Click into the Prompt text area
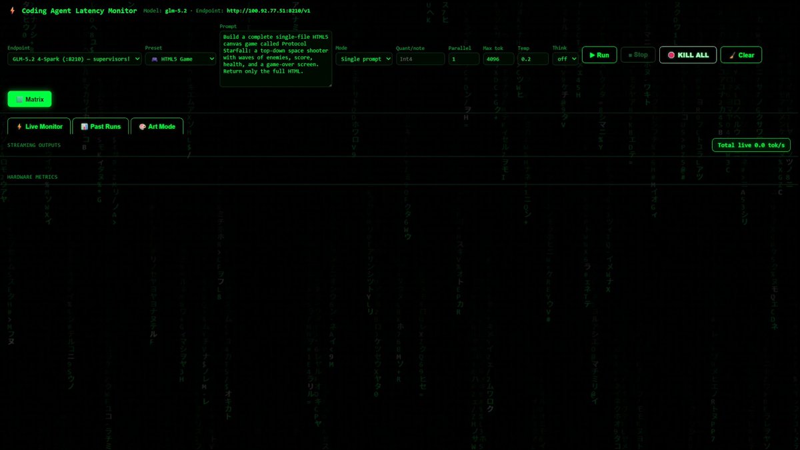The width and height of the screenshot is (800, 450). [275, 59]
